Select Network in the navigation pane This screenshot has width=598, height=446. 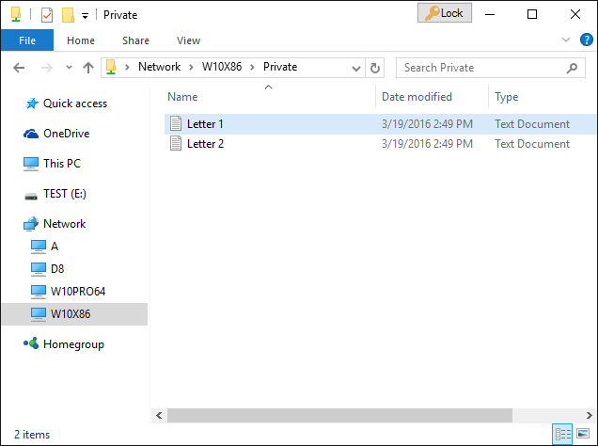(65, 224)
